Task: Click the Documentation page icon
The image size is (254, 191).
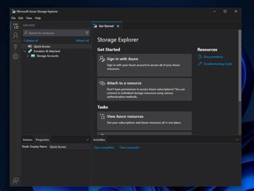Action: [x=200, y=56]
